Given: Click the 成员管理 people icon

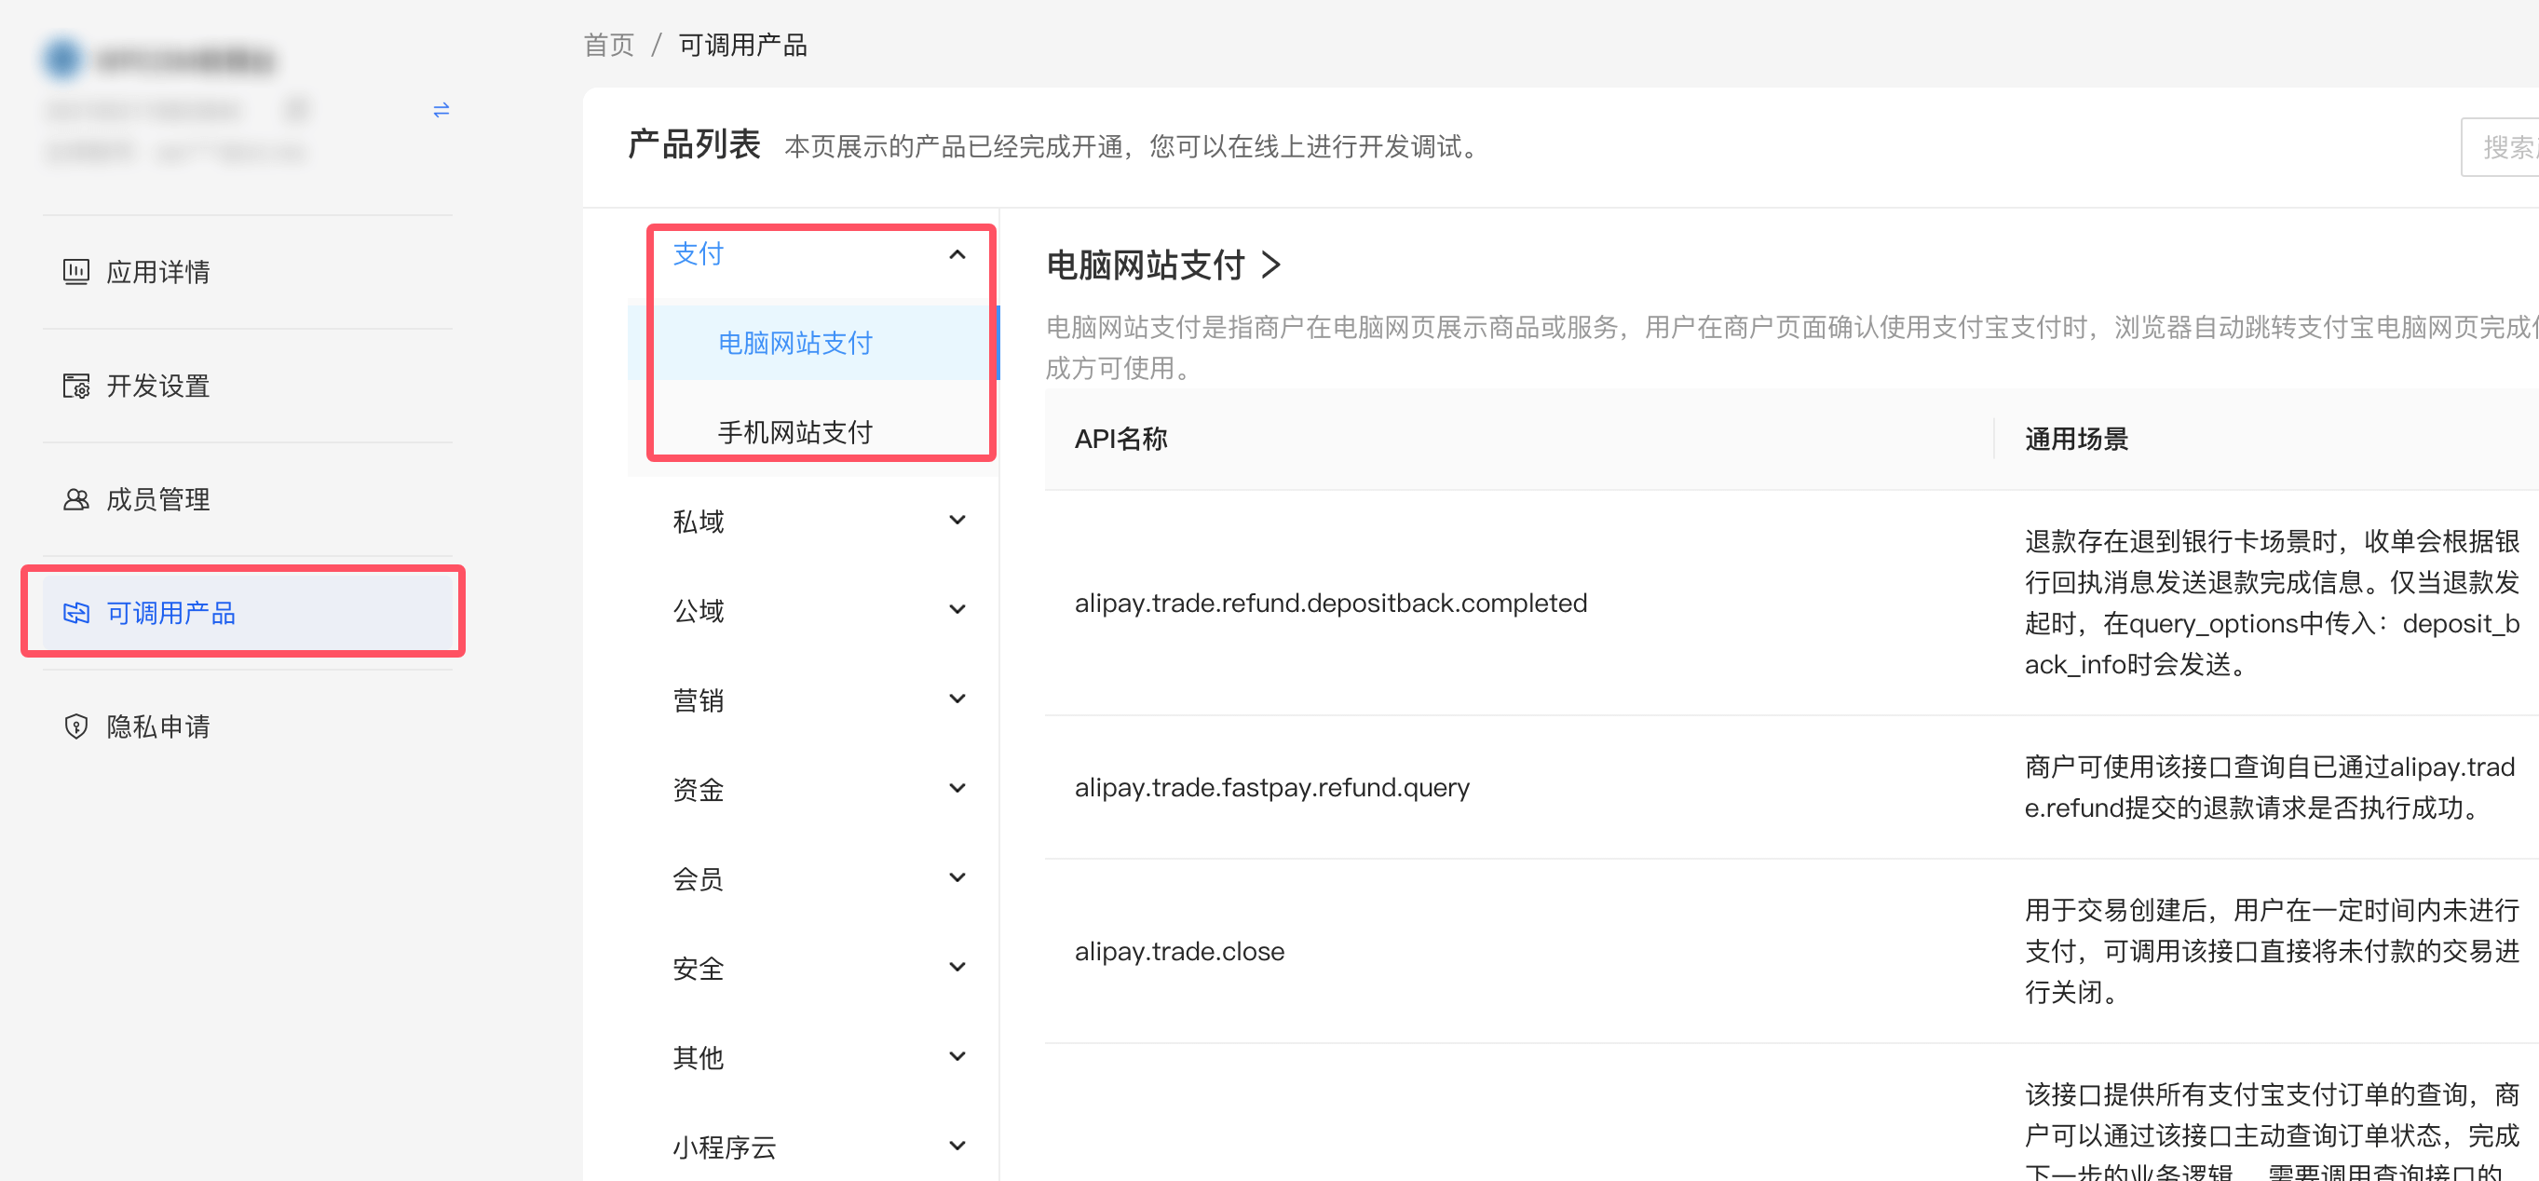Looking at the screenshot, I should (x=75, y=499).
